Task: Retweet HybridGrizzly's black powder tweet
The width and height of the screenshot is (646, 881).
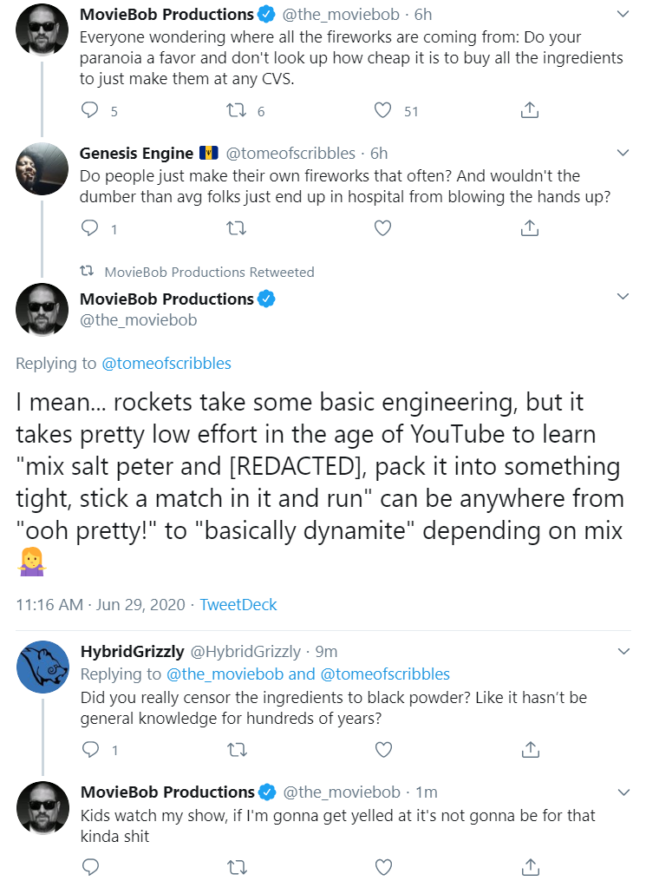Action: [237, 750]
